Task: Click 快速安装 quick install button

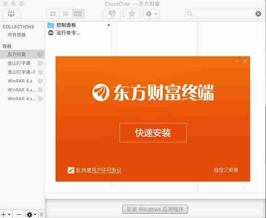Action: click(153, 133)
